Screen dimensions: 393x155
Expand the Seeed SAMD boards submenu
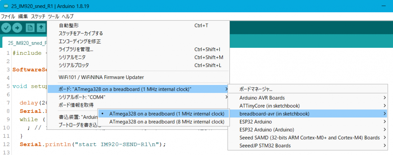pos(309,137)
